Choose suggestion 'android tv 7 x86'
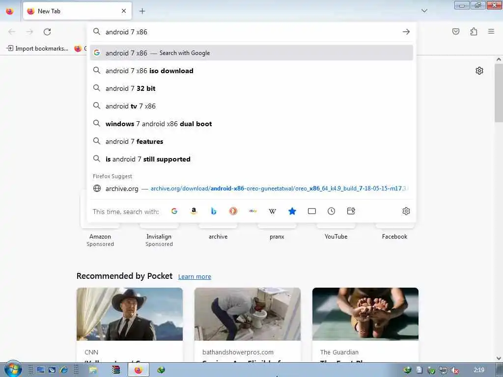The height and width of the screenshot is (377, 503). [x=251, y=106]
